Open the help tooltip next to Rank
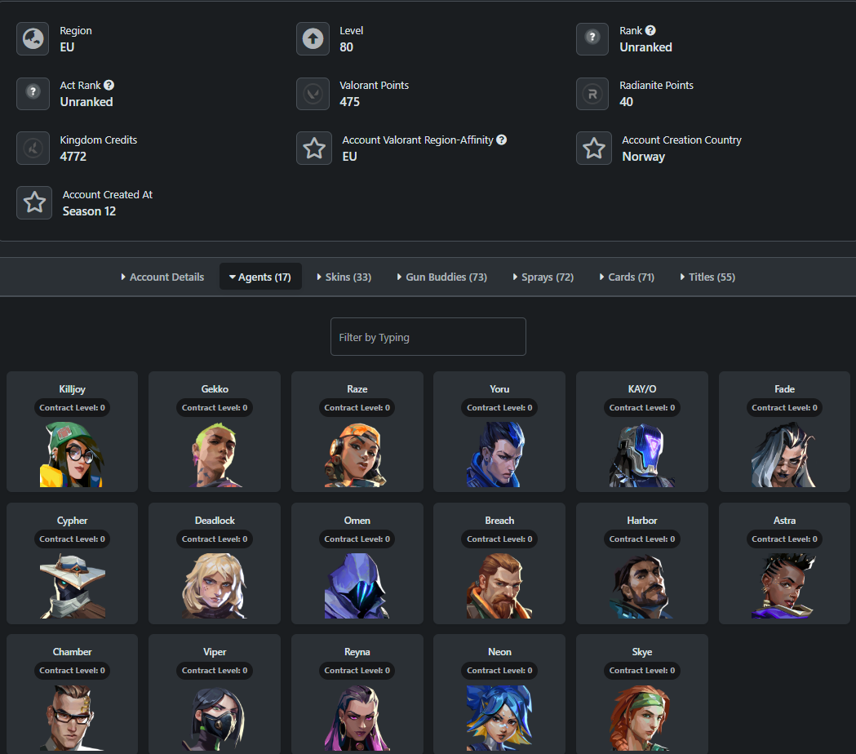 650,30
